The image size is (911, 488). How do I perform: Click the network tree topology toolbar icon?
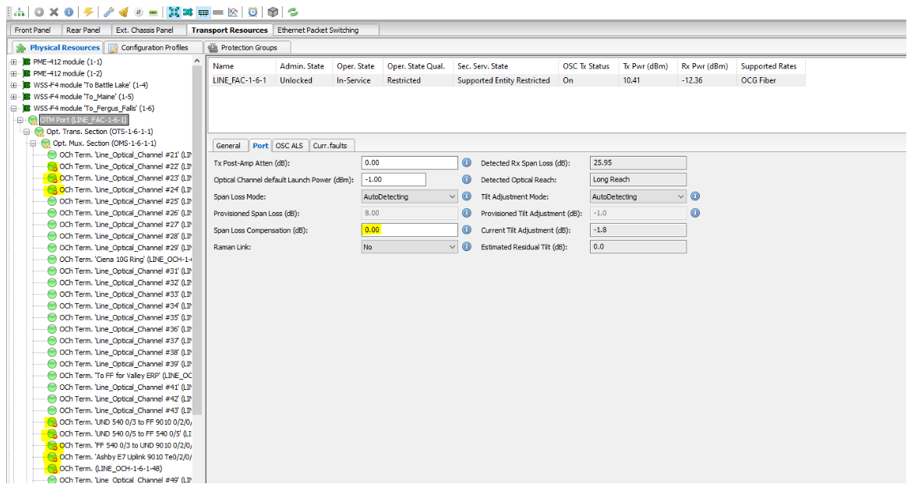coord(19,12)
